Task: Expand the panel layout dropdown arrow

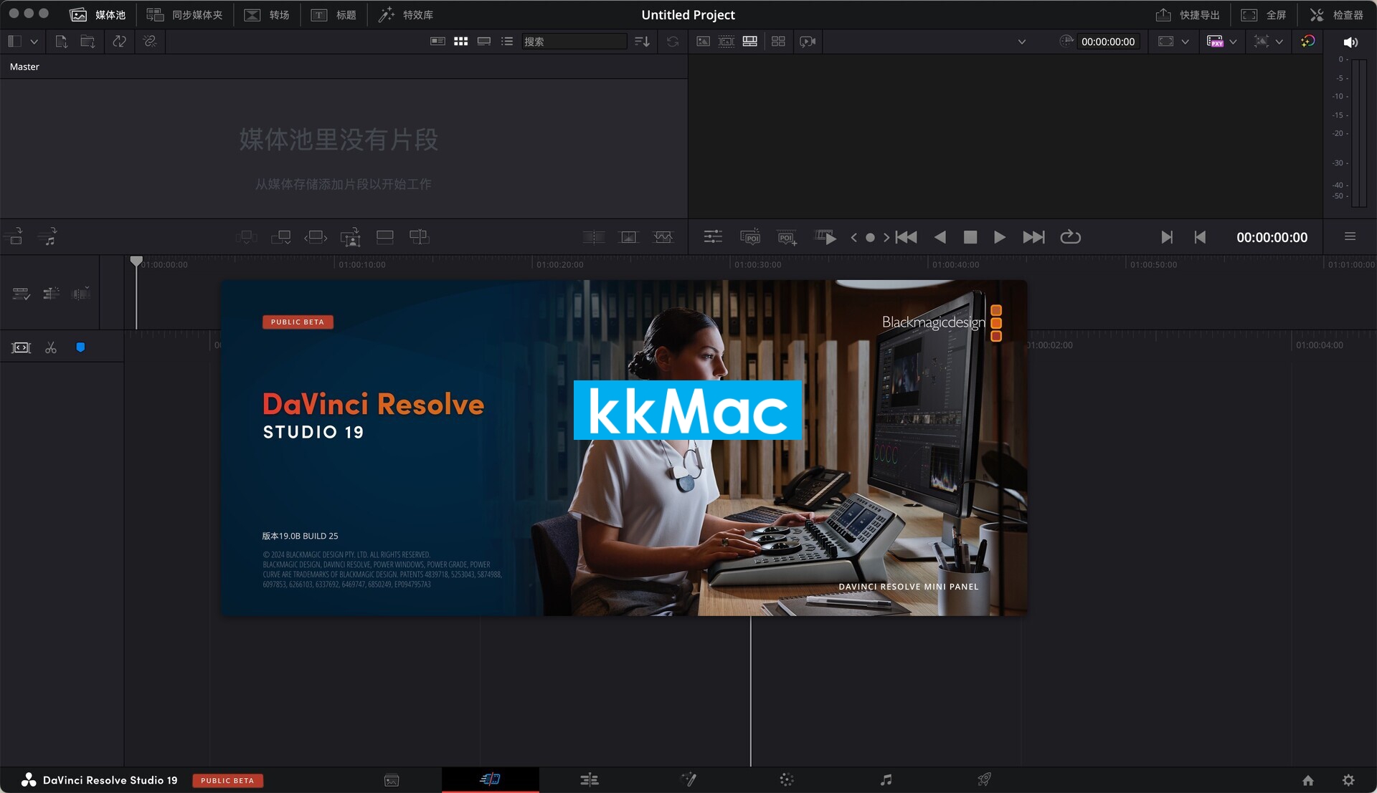Action: [x=34, y=42]
